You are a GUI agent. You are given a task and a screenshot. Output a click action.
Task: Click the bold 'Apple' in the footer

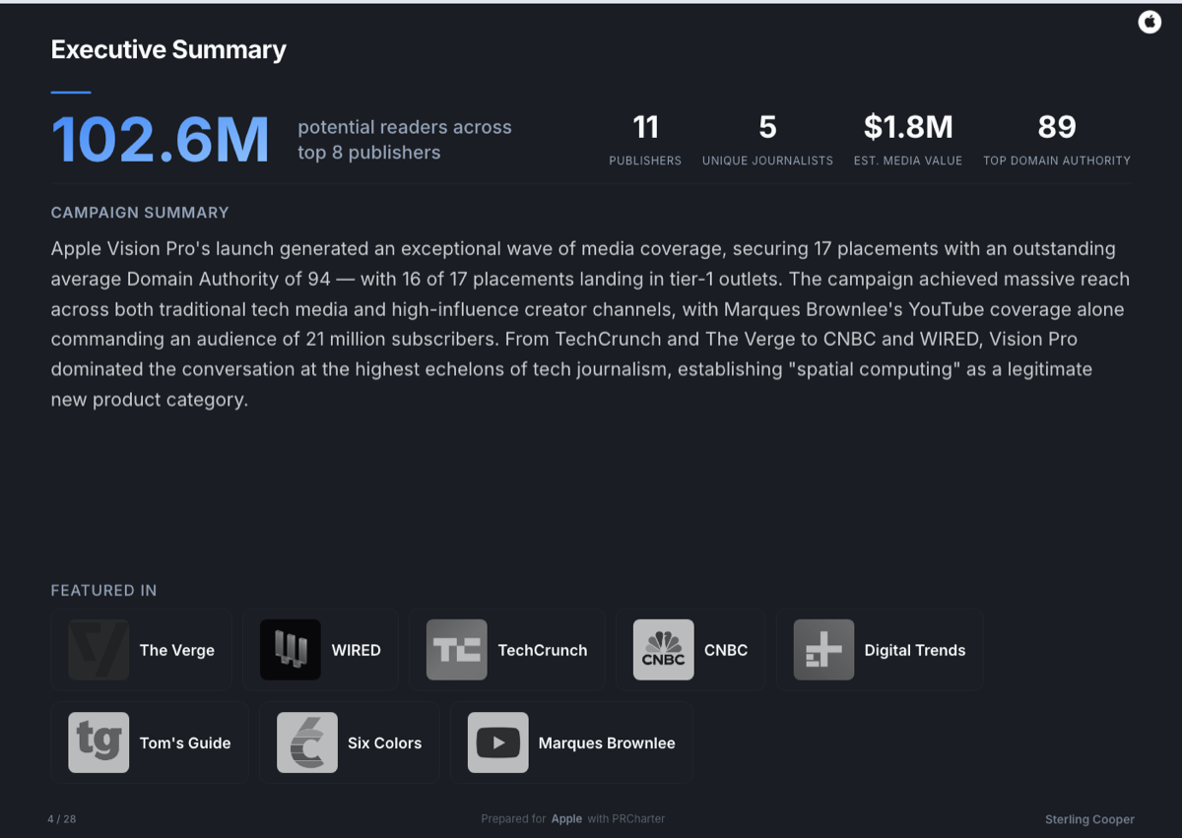566,819
